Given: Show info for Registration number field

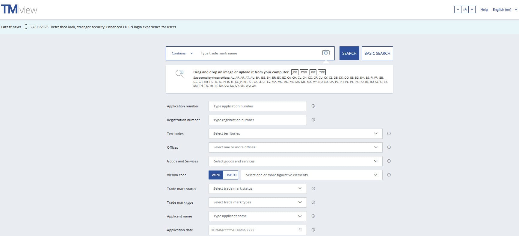Looking at the screenshot, I should [x=313, y=120].
